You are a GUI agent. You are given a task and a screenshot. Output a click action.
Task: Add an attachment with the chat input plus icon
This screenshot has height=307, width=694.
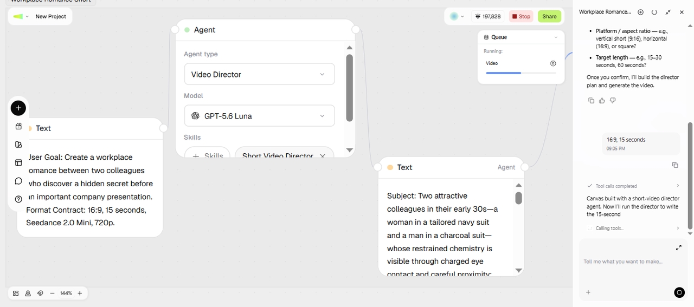click(588, 292)
